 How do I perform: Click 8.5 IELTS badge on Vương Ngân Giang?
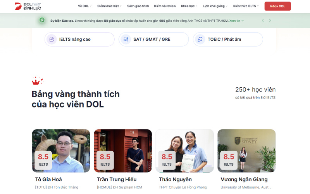[x=229, y=160]
